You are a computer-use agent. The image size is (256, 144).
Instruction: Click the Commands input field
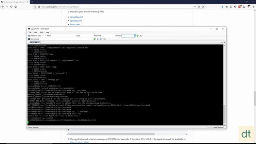[x=65, y=39]
